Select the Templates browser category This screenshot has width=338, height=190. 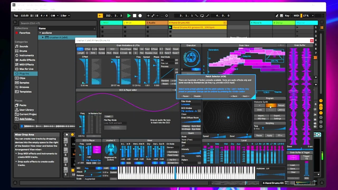[25, 92]
